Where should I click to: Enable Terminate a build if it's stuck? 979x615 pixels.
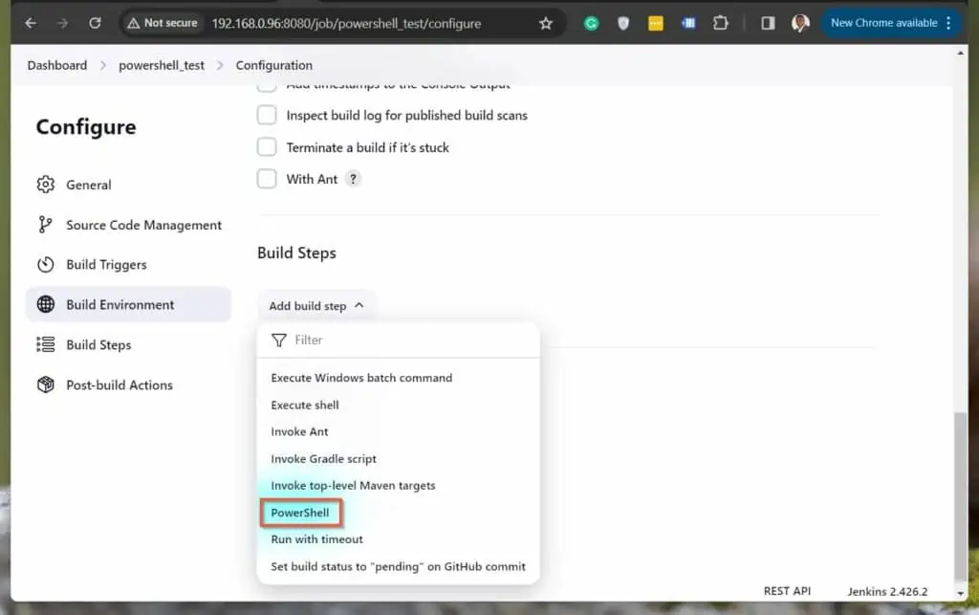click(x=267, y=147)
